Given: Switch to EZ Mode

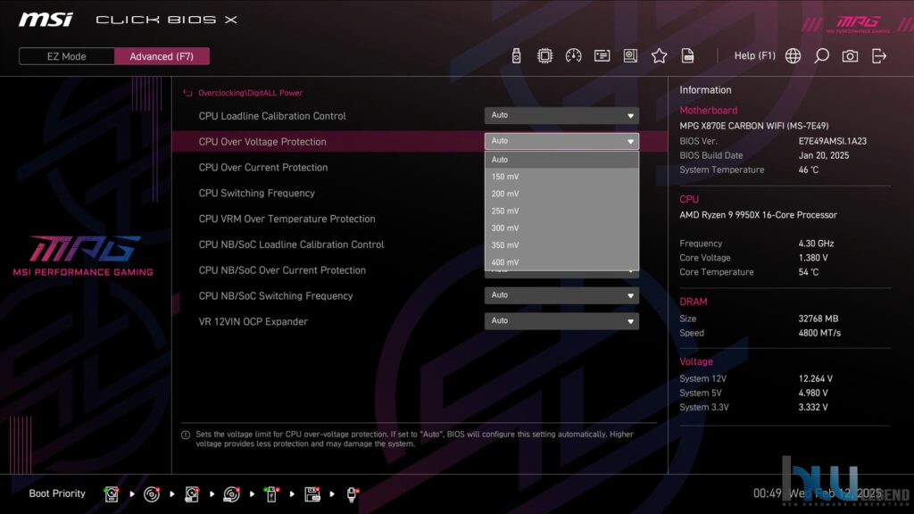Looking at the screenshot, I should pyautogui.click(x=66, y=56).
